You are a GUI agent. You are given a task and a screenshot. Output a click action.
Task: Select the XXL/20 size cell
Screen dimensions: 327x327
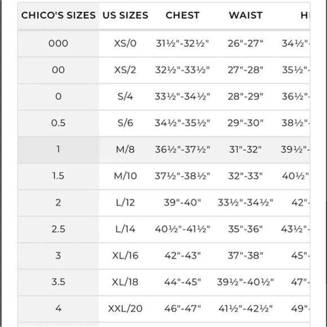125,308
